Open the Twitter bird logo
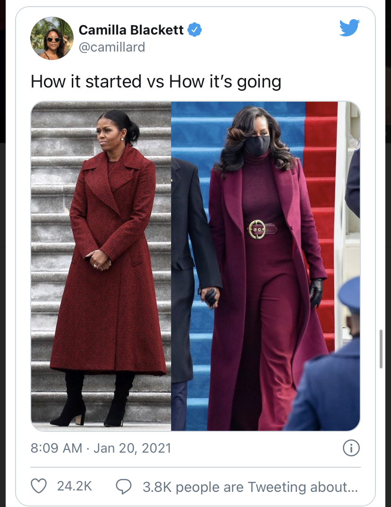Screen dimensions: 391x507 pos(349,27)
